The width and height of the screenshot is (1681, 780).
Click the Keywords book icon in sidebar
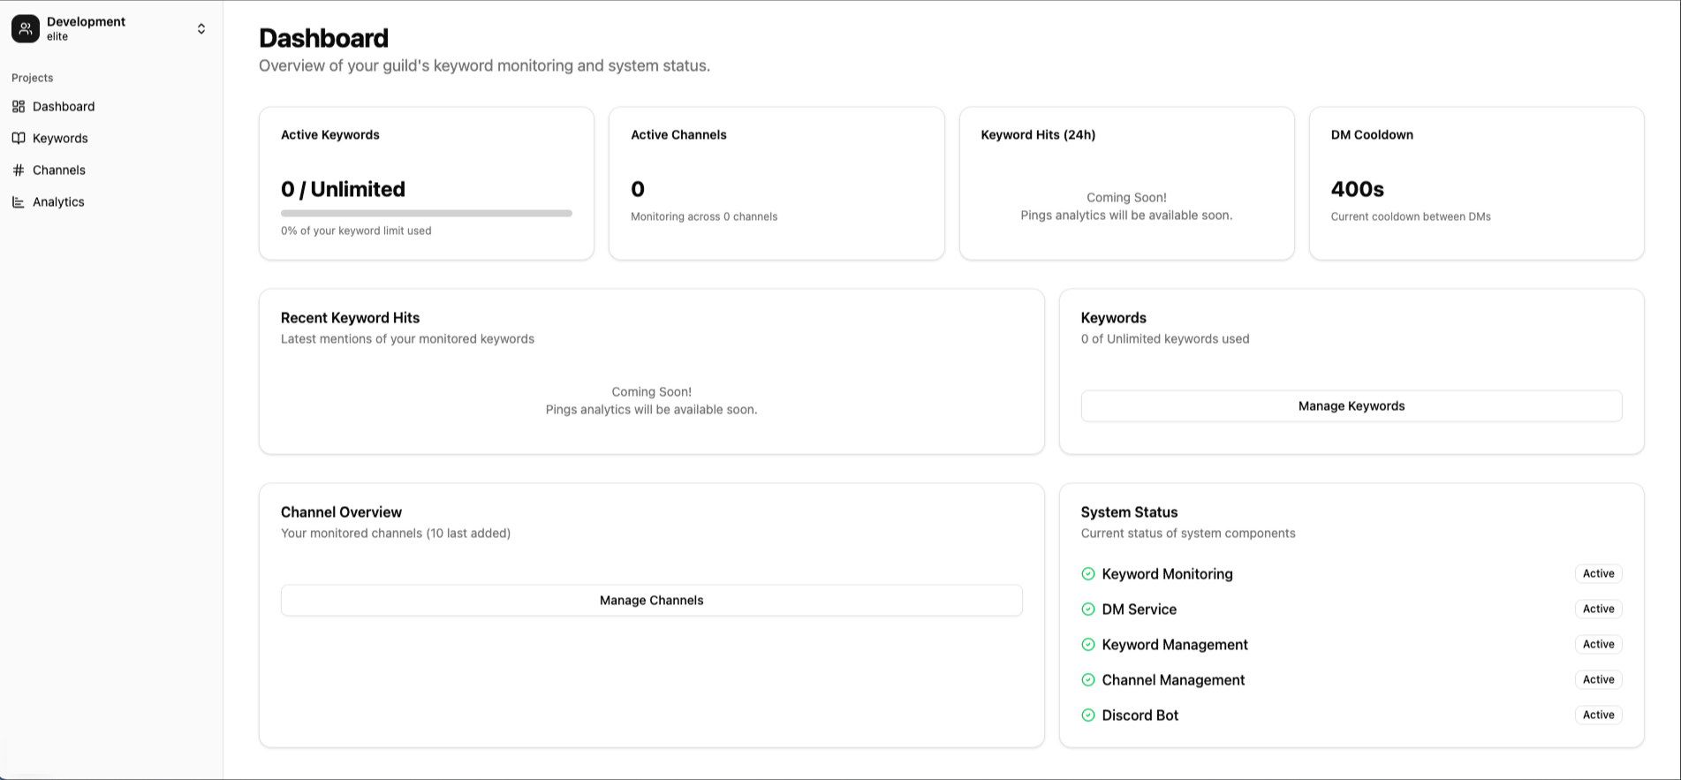point(19,138)
